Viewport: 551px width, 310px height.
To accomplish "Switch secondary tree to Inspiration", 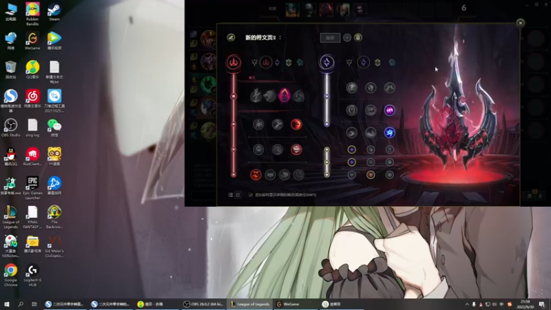I will pos(392,63).
